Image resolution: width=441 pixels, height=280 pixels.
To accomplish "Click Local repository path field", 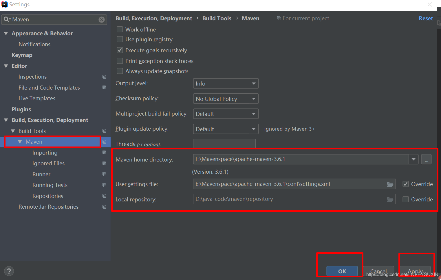I will click(x=294, y=199).
